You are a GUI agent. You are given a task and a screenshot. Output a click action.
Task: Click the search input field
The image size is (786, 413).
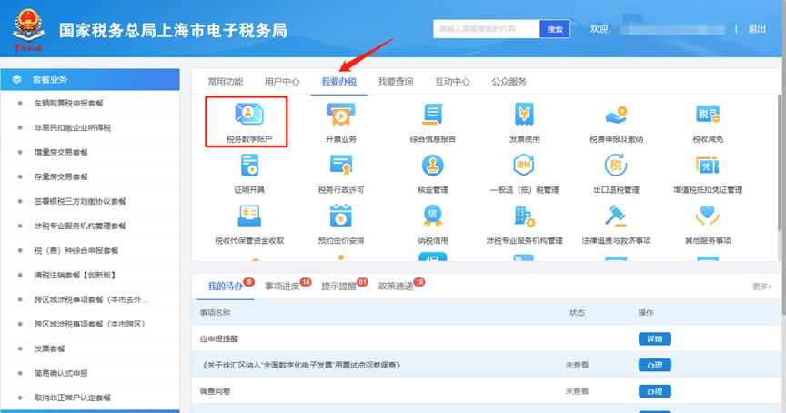pos(486,29)
